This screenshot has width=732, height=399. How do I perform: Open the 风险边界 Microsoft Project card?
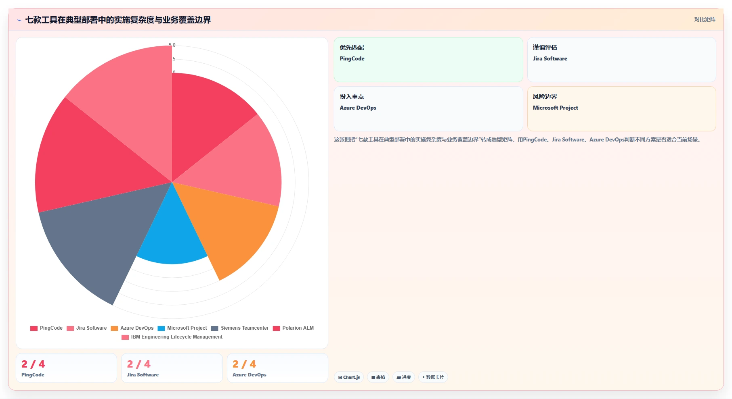point(621,109)
